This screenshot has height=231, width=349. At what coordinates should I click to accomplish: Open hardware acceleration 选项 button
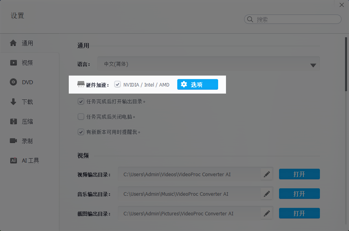point(198,85)
